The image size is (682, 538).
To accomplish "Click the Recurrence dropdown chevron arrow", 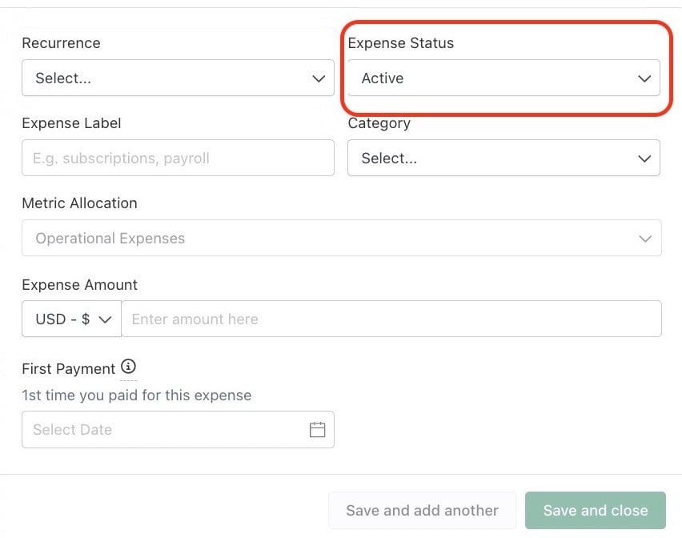I will point(319,78).
